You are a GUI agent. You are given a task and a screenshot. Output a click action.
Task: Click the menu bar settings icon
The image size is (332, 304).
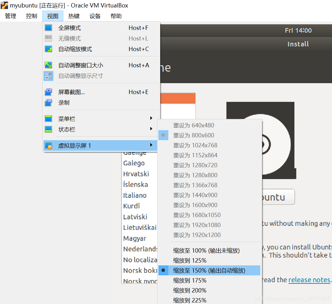(x=48, y=119)
